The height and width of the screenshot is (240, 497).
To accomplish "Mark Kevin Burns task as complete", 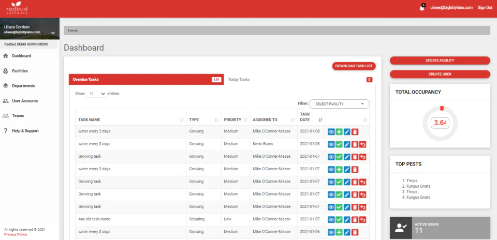I will (x=339, y=144).
